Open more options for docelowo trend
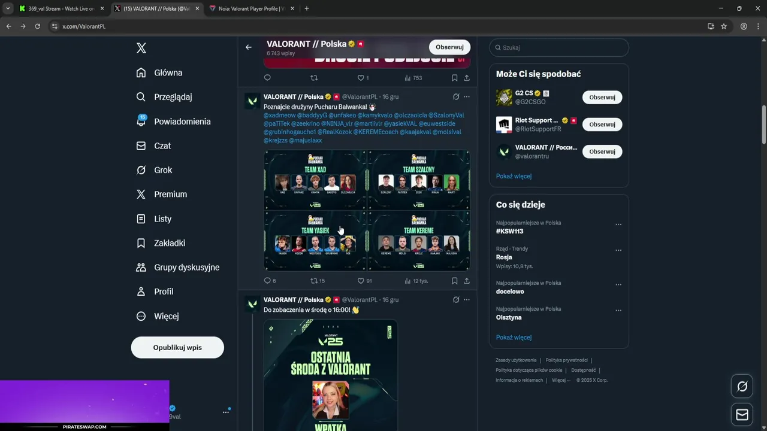The height and width of the screenshot is (431, 767). coord(618,285)
